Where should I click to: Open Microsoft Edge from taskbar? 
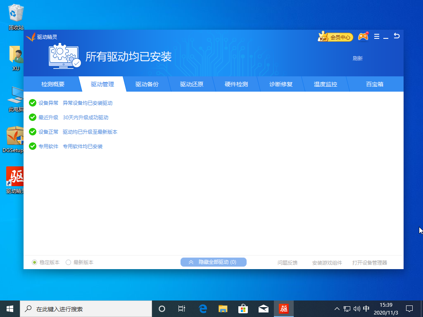coord(203,308)
